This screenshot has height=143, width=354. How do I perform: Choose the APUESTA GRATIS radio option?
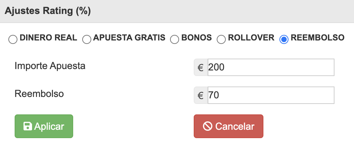click(x=86, y=39)
